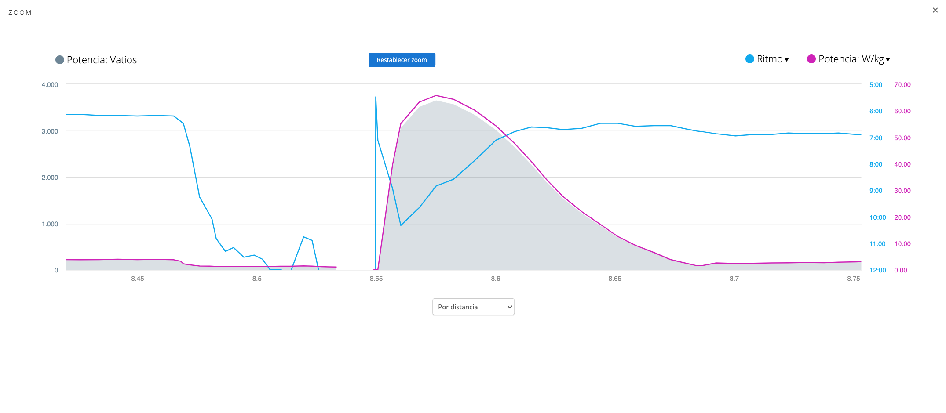946x413 pixels.
Task: Close the zoom dialog with the X
Action: tap(935, 10)
